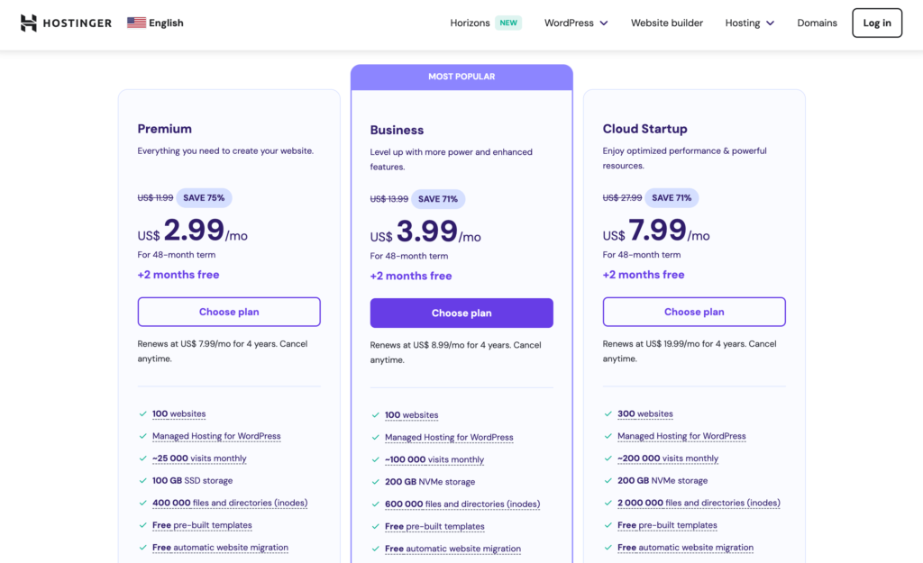
Task: Click the SAVE 75% badge on Premium
Action: (204, 197)
